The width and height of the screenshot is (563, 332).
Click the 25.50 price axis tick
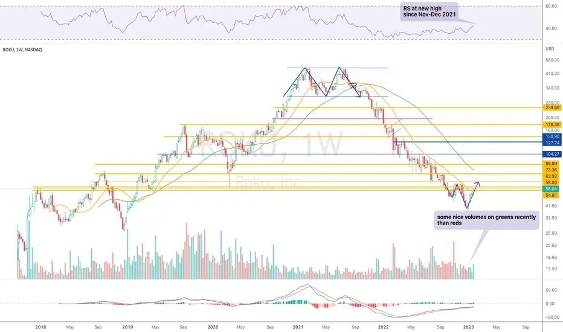(551, 233)
